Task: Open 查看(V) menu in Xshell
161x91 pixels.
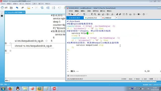Action: tap(83, 11)
